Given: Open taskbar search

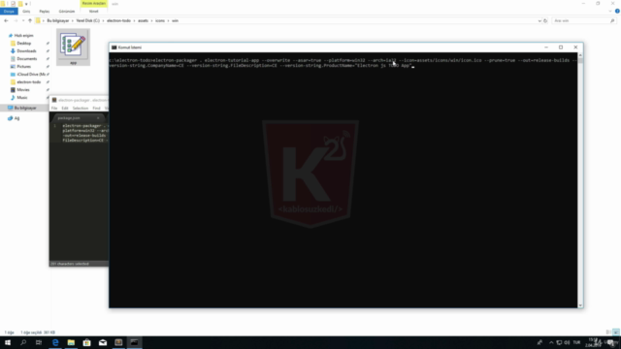Looking at the screenshot, I should [23, 342].
